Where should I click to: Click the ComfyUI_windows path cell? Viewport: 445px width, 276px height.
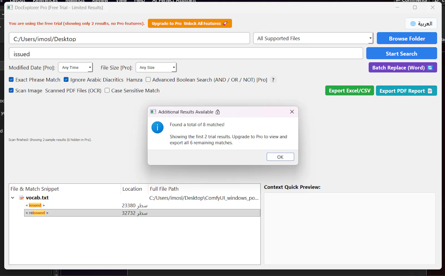pyautogui.click(x=204, y=198)
